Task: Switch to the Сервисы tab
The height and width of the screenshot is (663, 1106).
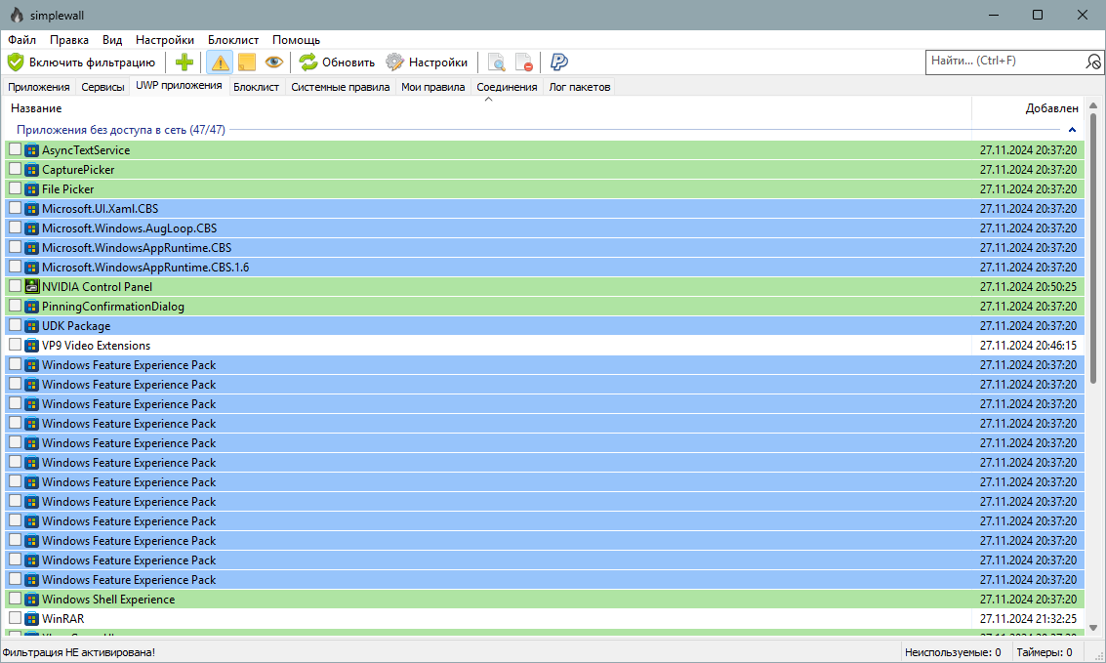Action: pyautogui.click(x=102, y=87)
